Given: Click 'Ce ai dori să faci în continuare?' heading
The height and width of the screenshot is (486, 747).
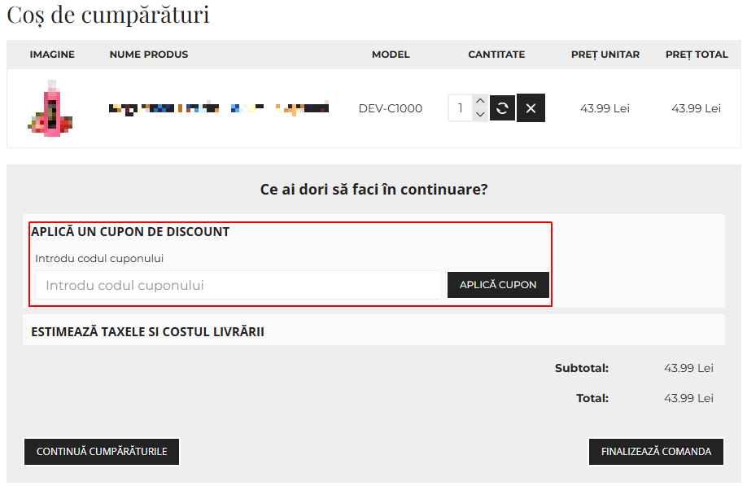Looking at the screenshot, I should click(374, 190).
